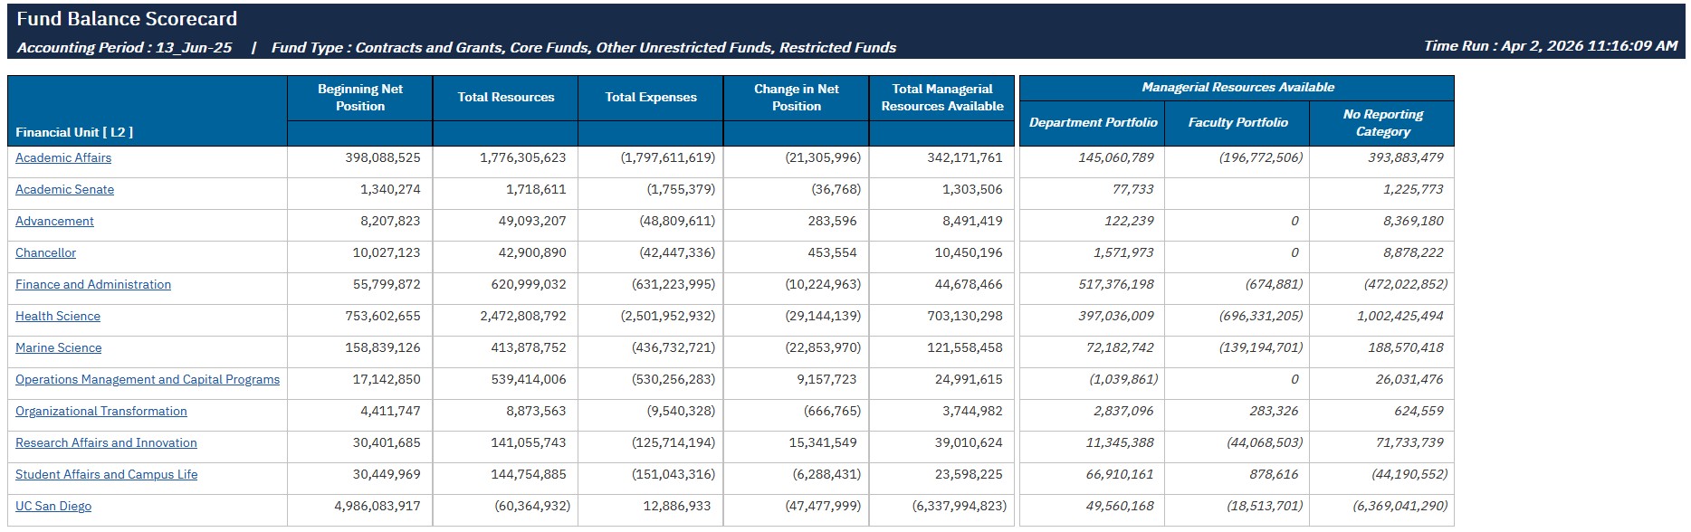Click the Organizational Transformation link
This screenshot has height=532, width=1691.
101,411
